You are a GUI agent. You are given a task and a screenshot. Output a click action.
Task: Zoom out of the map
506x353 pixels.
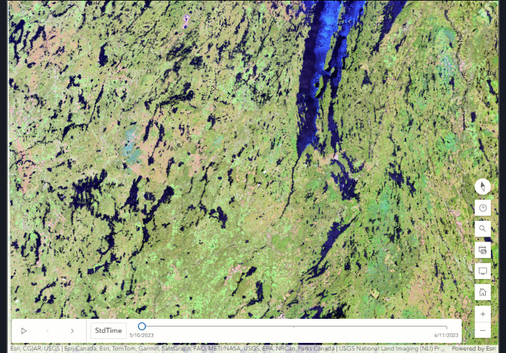483,330
